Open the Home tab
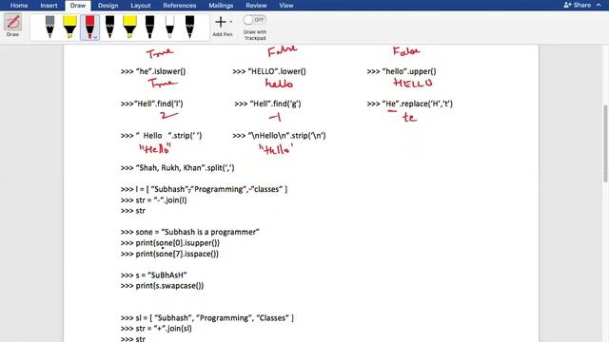 click(x=19, y=6)
